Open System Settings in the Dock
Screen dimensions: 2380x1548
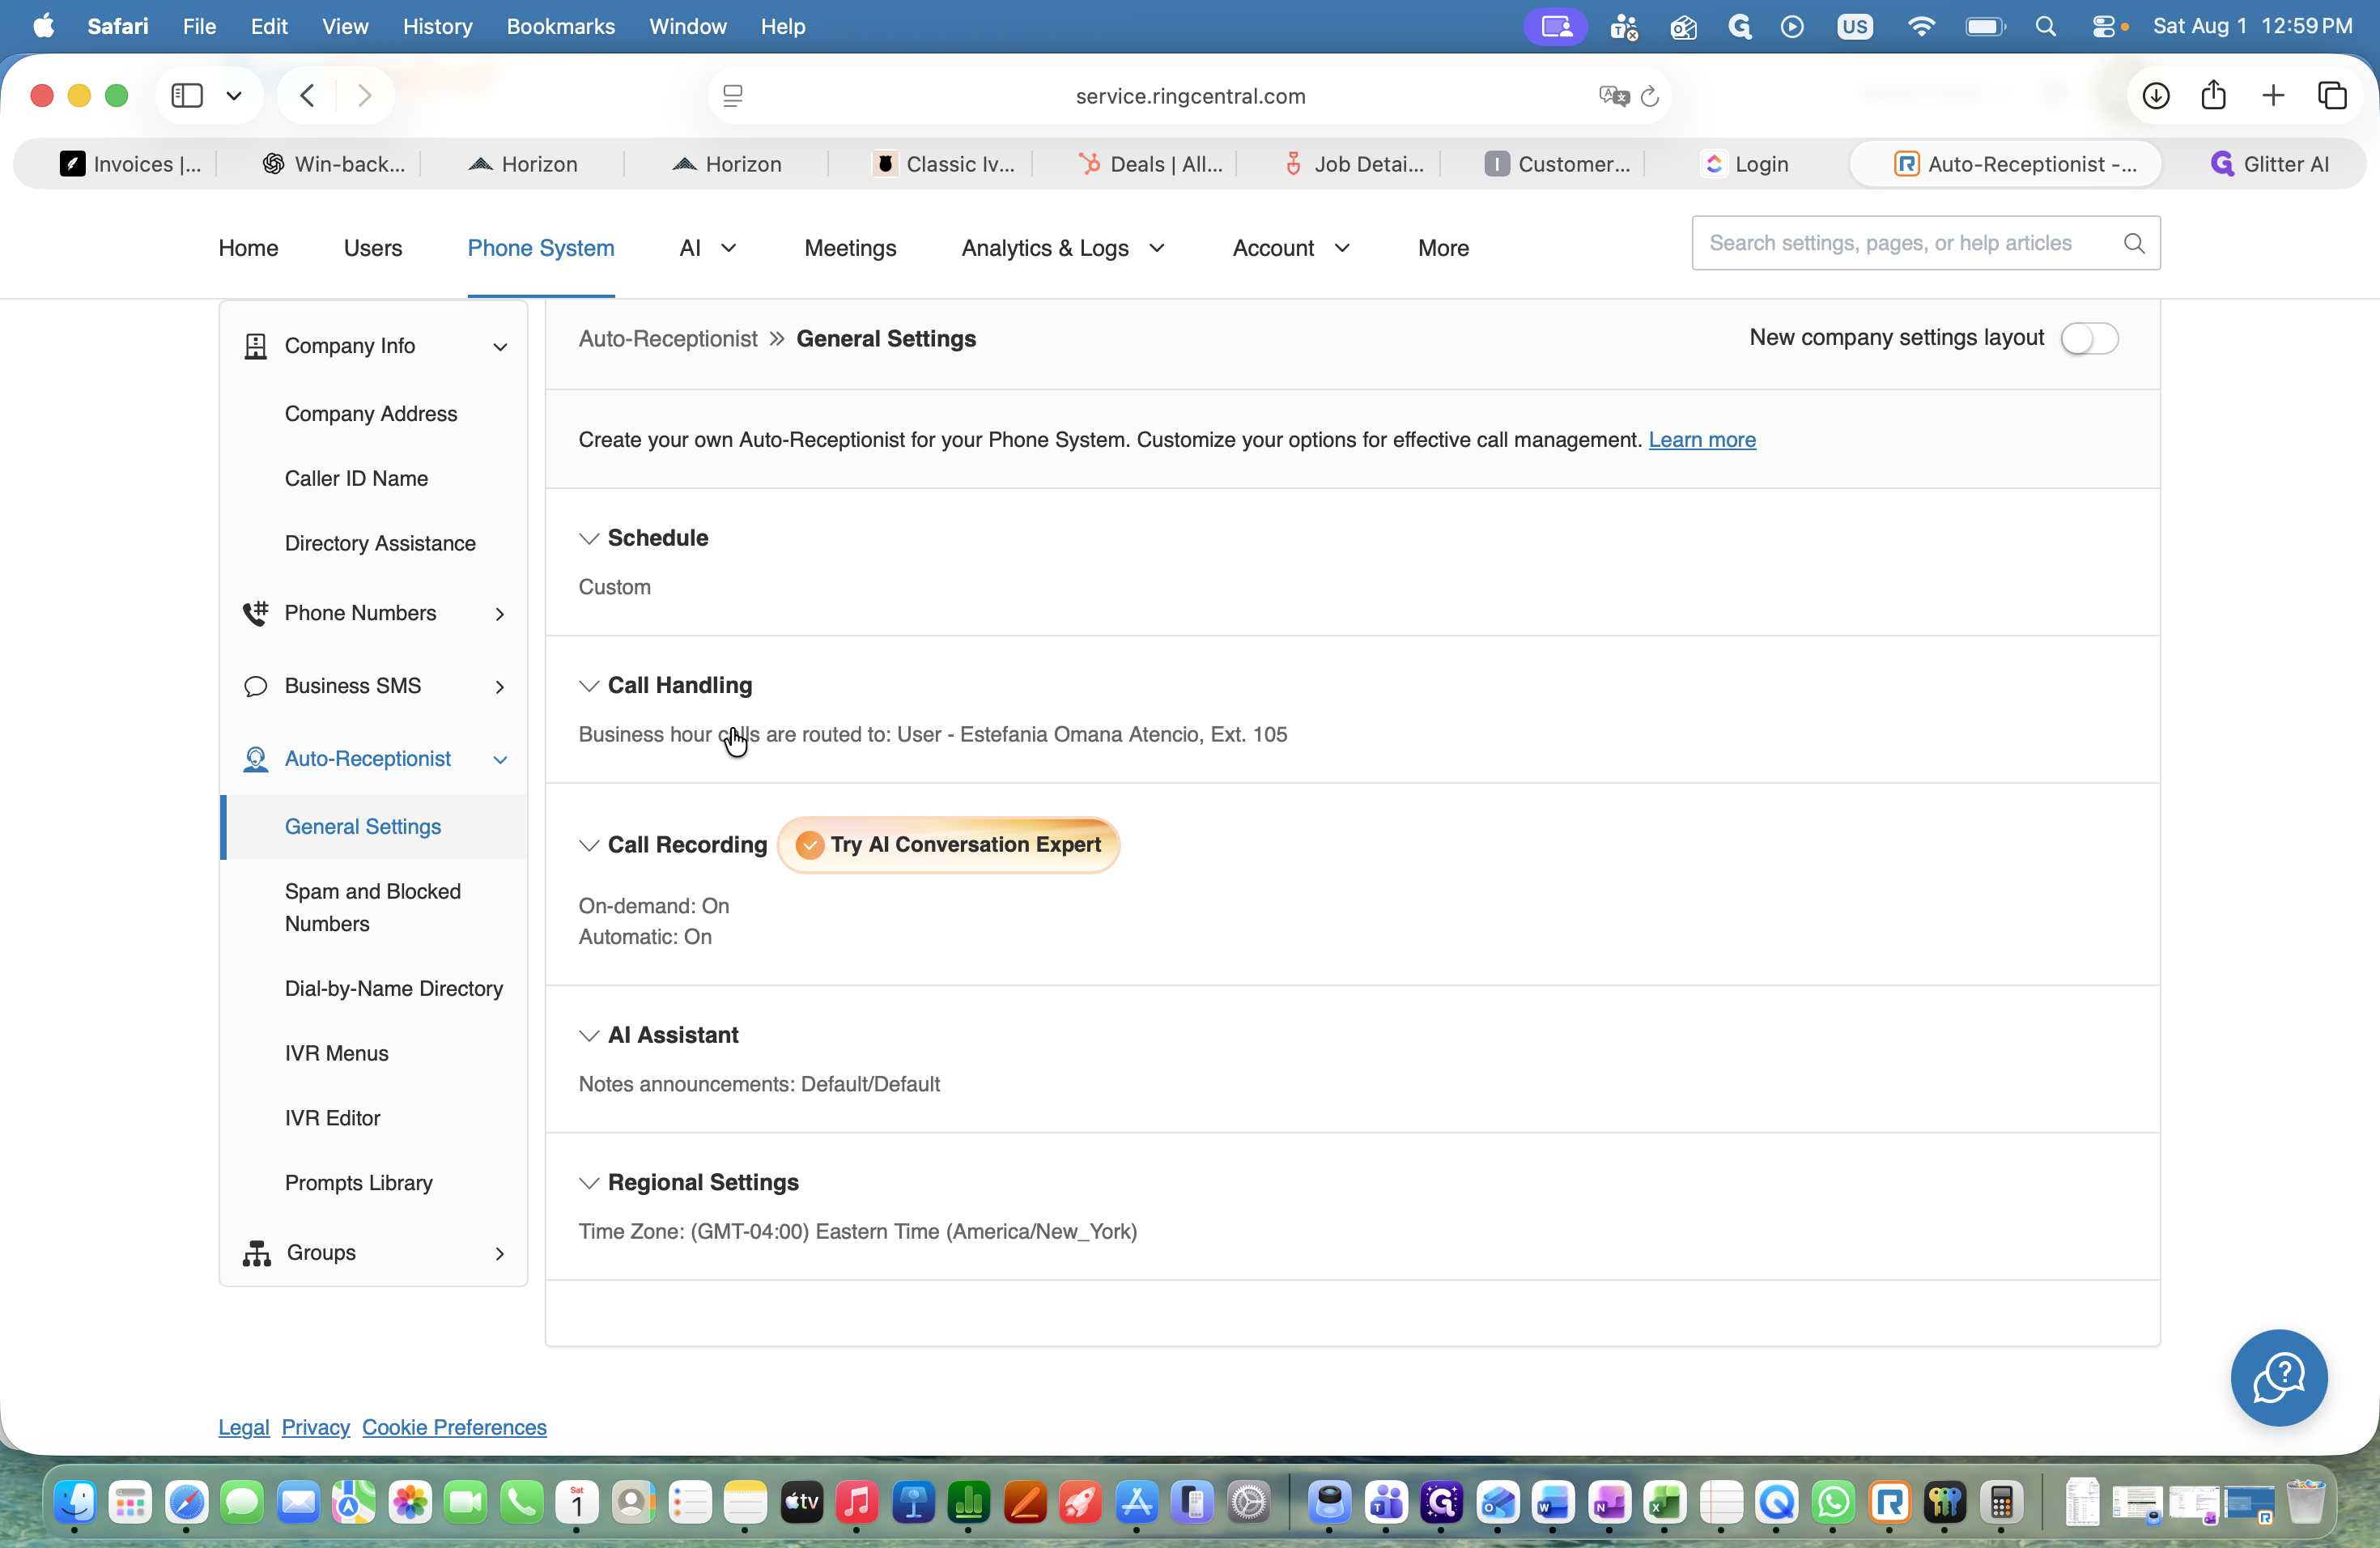[x=1249, y=1501]
